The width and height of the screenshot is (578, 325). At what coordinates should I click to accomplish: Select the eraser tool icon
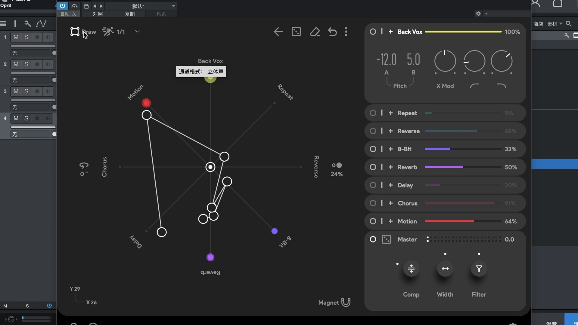tap(315, 32)
